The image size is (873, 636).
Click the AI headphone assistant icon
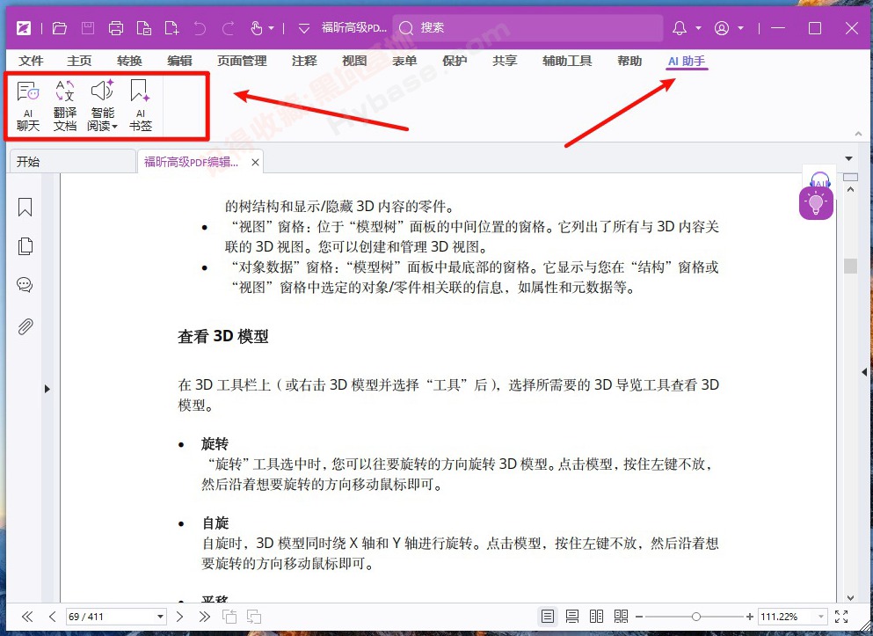click(x=819, y=179)
